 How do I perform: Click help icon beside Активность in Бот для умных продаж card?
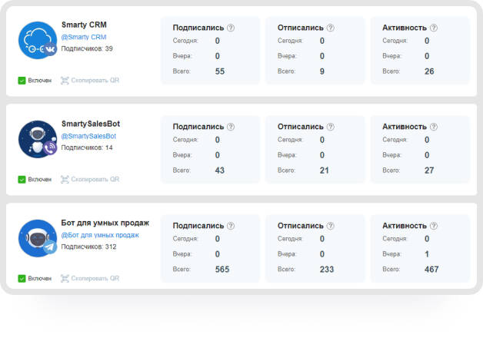pyautogui.click(x=434, y=226)
